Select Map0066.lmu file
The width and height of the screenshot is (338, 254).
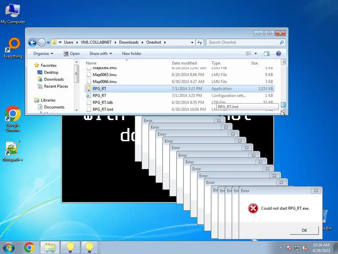pos(180,82)
